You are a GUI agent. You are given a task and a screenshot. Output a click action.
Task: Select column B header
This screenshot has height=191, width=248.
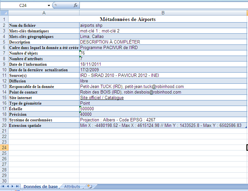coord(163,13)
